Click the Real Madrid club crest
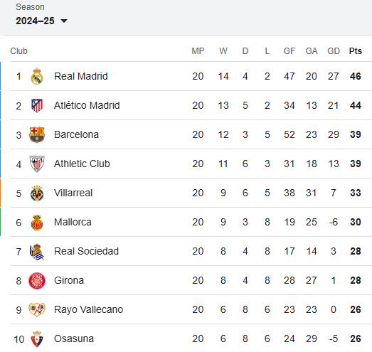The image size is (372, 352). coord(37,76)
